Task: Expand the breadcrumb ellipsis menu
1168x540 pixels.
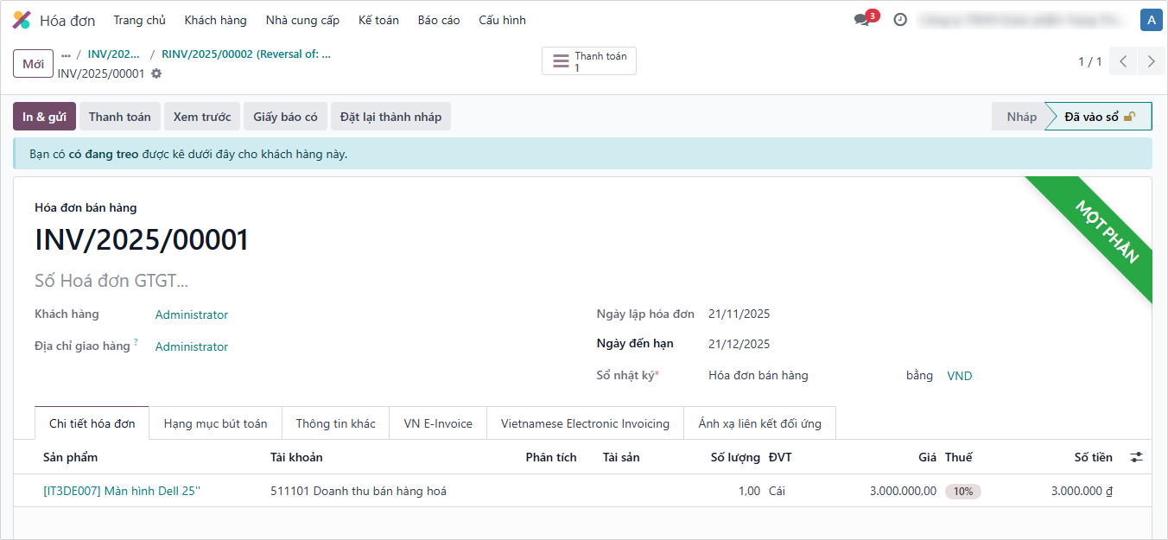Action: click(66, 54)
